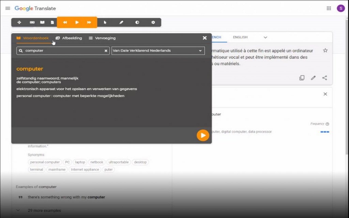Share the translation
This screenshot has width=349, height=218.
(324, 78)
